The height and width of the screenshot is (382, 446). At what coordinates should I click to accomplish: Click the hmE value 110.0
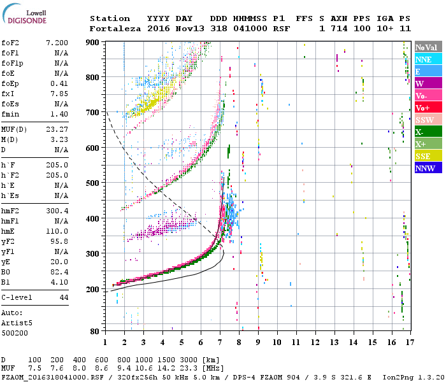pyautogui.click(x=57, y=231)
